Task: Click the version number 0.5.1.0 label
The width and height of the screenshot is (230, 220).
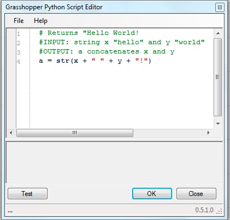Action: point(204,210)
